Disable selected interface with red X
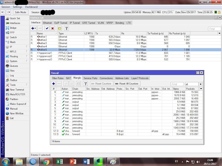This screenshot has height=166, width=222. click(53, 28)
